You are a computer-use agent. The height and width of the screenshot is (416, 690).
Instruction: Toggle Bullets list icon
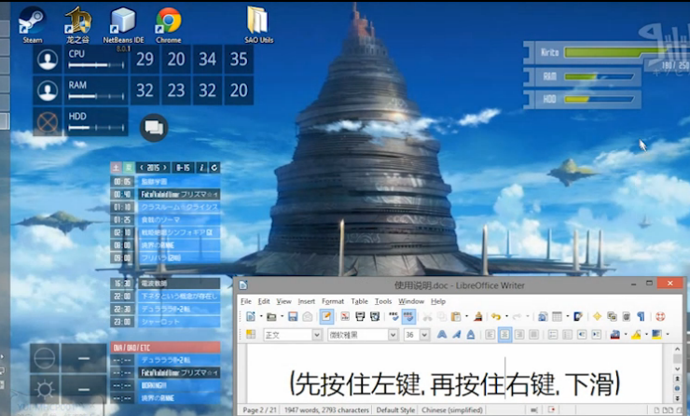click(x=567, y=335)
